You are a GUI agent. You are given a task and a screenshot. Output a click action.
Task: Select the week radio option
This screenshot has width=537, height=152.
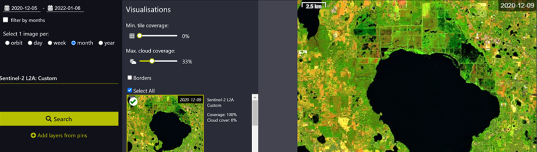(x=50, y=43)
